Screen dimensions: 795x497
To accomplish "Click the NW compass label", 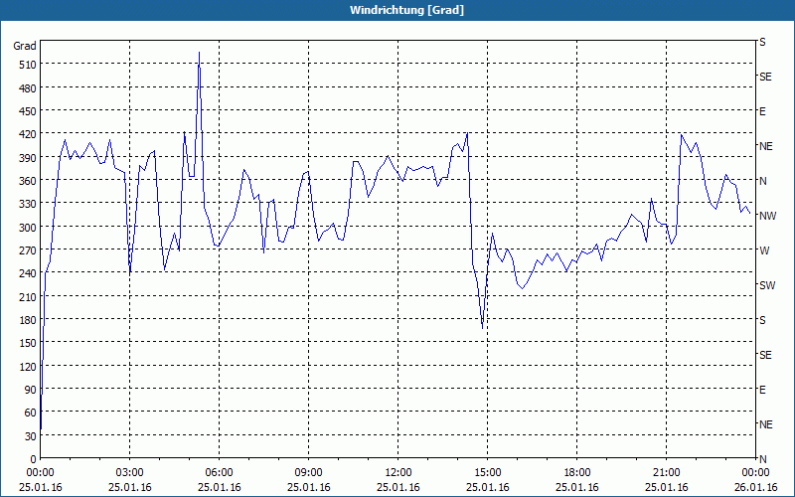I will 767,216.
